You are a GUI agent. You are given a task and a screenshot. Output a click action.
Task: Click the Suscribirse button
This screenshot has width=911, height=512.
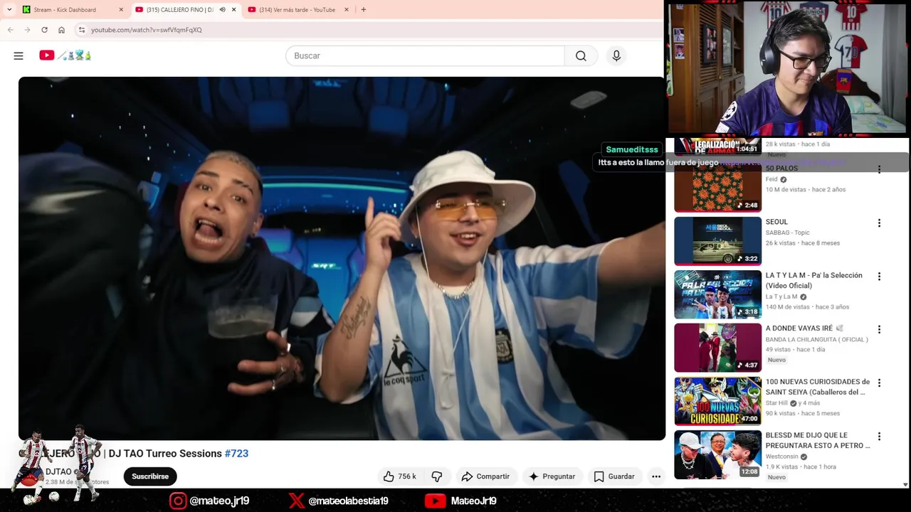(x=150, y=476)
